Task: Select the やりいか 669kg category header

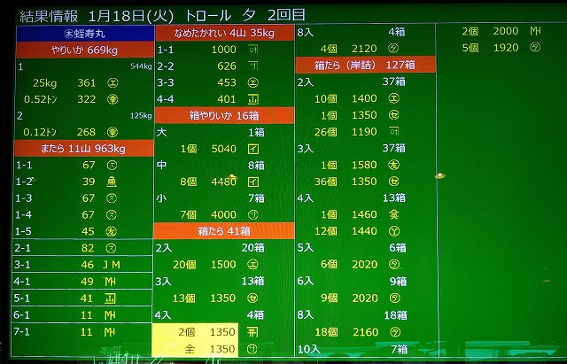Action: coord(84,50)
